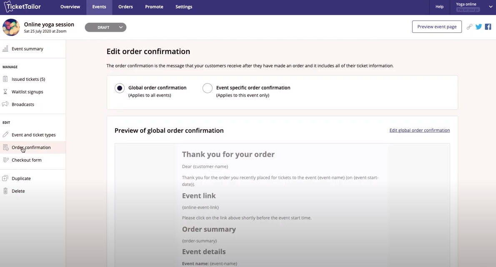Select Event specific order confirmation option
496x267 pixels.
tap(208, 88)
